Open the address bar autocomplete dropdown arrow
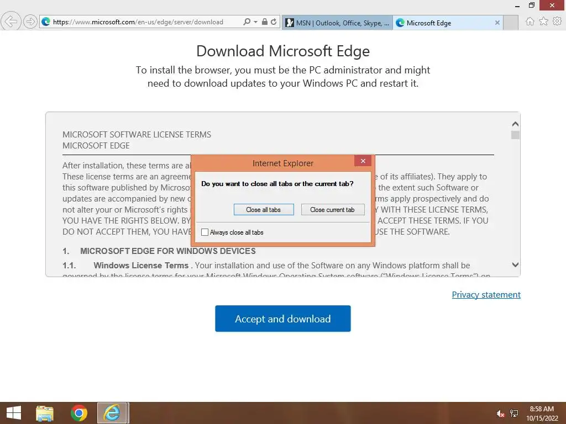 click(255, 22)
